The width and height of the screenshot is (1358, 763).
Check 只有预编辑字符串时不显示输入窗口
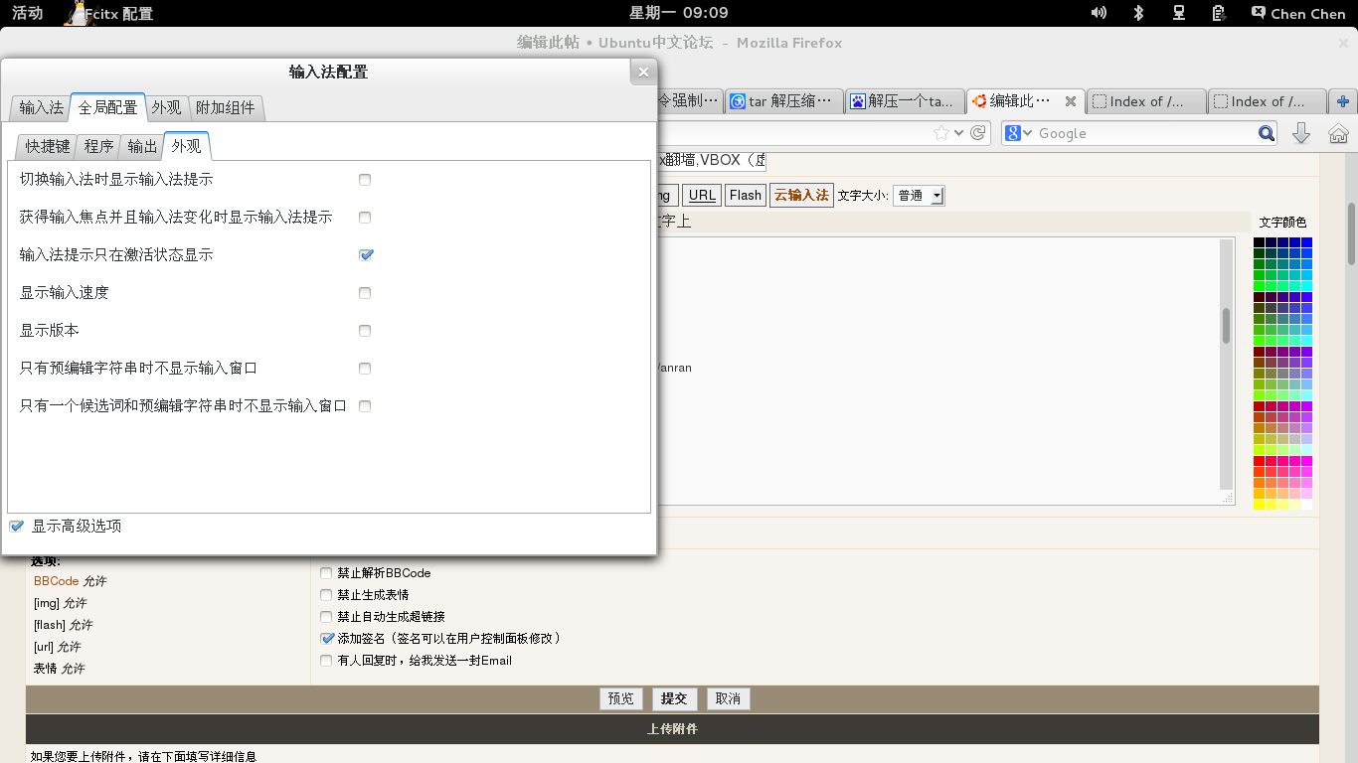[365, 369]
